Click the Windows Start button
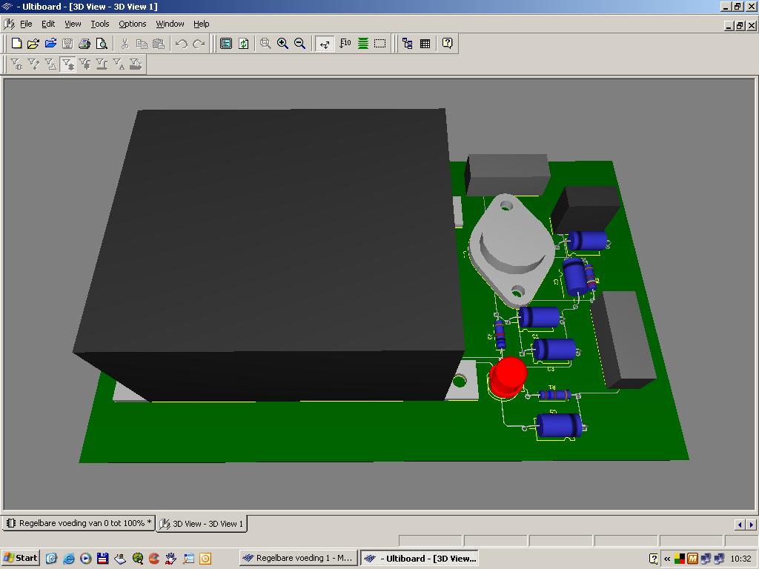The width and height of the screenshot is (759, 569). [20, 558]
